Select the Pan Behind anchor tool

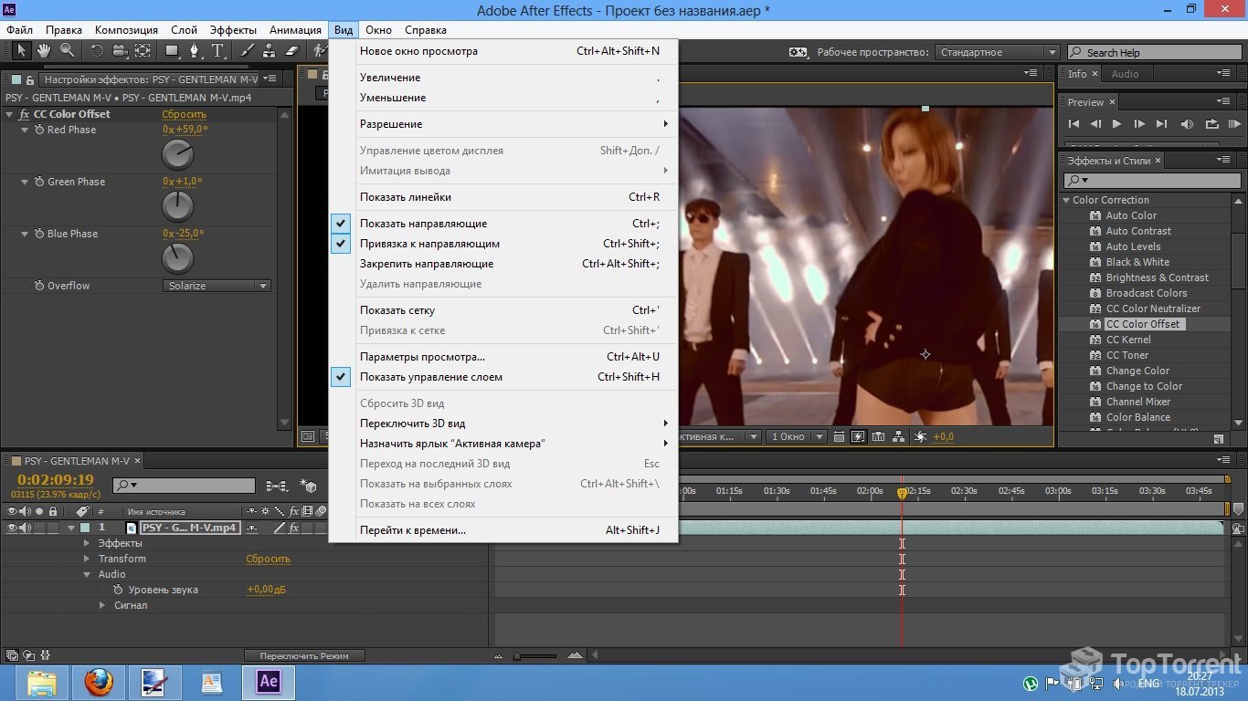(x=143, y=51)
